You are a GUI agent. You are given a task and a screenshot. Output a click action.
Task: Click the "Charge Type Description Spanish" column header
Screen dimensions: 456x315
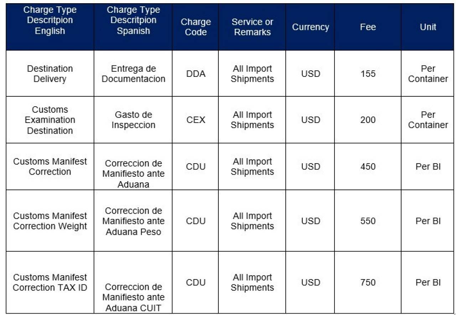pos(133,21)
